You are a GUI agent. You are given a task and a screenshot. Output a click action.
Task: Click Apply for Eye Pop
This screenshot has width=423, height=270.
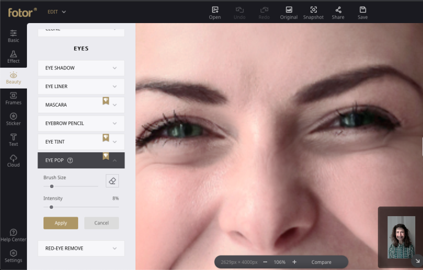tap(61, 223)
